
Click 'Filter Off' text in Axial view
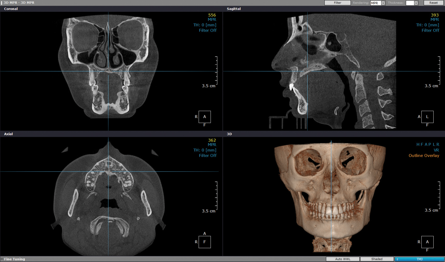pos(207,155)
